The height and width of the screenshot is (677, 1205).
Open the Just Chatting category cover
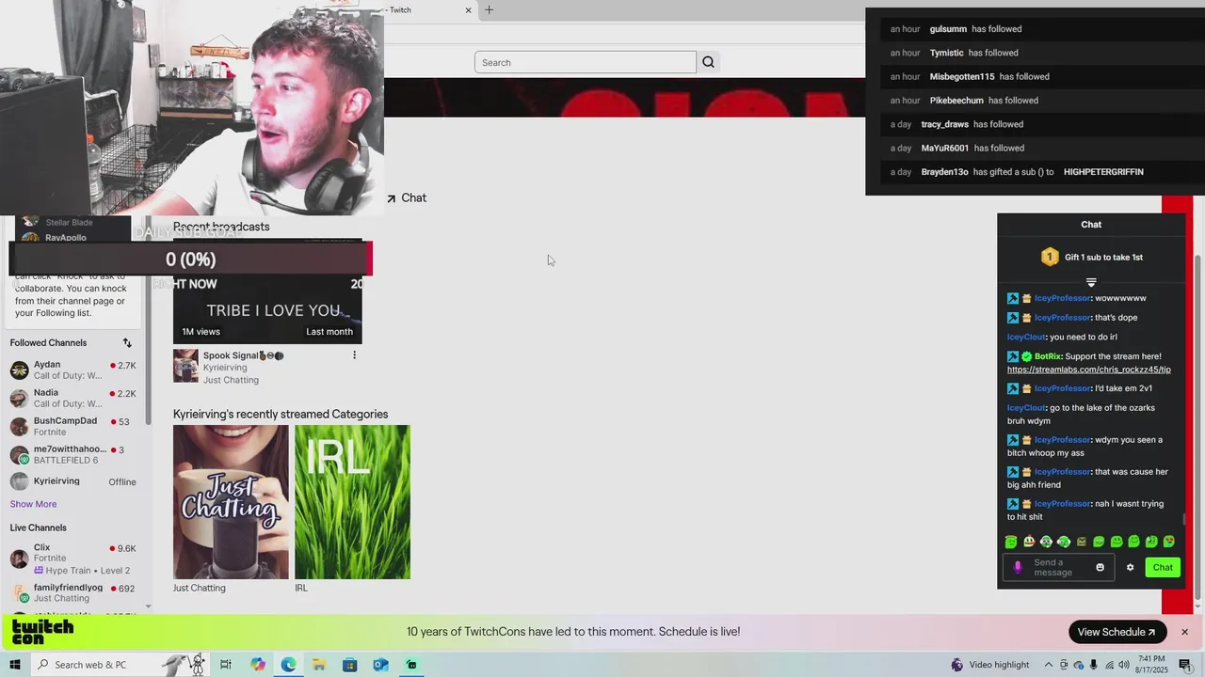click(x=231, y=502)
